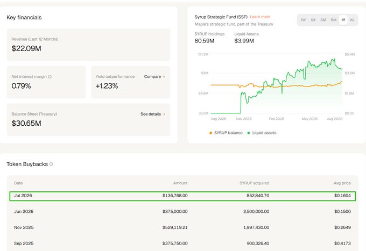Click the $3.99M Liquid Assets value
The height and width of the screenshot is (251, 366).
click(x=244, y=41)
